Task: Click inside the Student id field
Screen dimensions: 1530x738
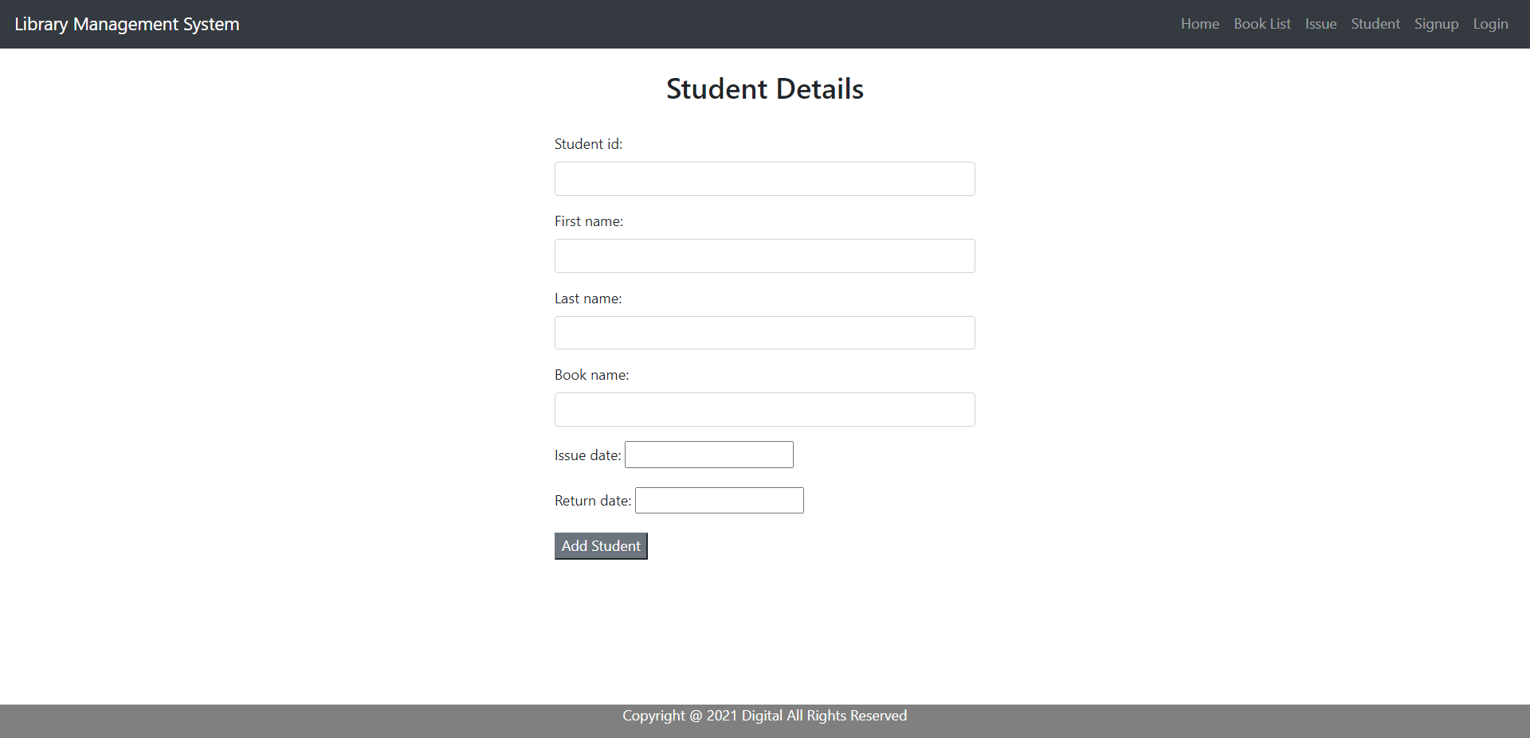Action: [763, 178]
